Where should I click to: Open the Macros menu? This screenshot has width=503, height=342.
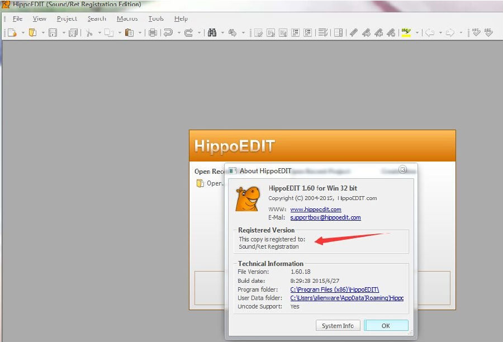[x=127, y=18]
